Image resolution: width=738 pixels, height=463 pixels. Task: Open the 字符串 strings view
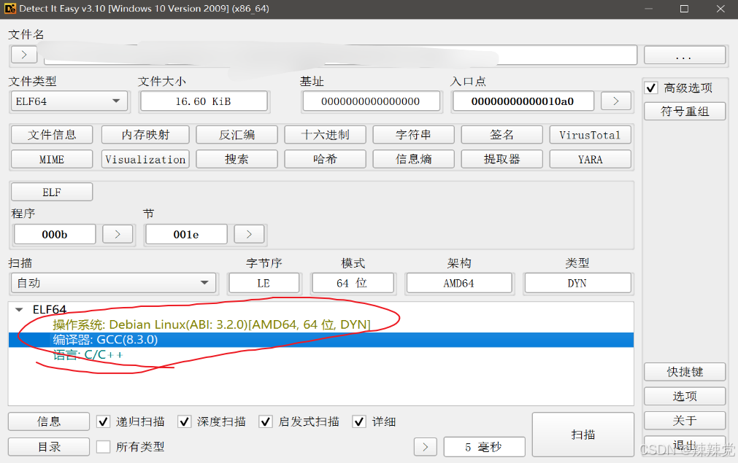(x=414, y=135)
